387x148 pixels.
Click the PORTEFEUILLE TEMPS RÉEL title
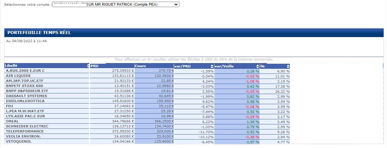click(39, 33)
